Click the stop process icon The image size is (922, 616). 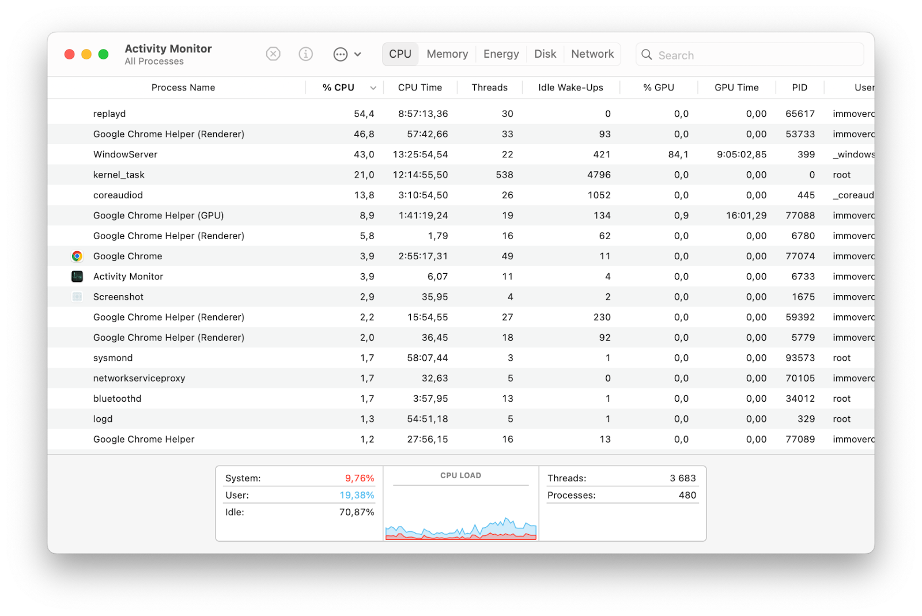[x=273, y=54]
